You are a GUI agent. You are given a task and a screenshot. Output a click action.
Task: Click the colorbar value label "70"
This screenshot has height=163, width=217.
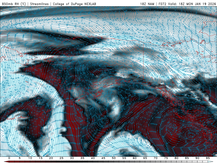pyautogui.click(x=155, y=158)
